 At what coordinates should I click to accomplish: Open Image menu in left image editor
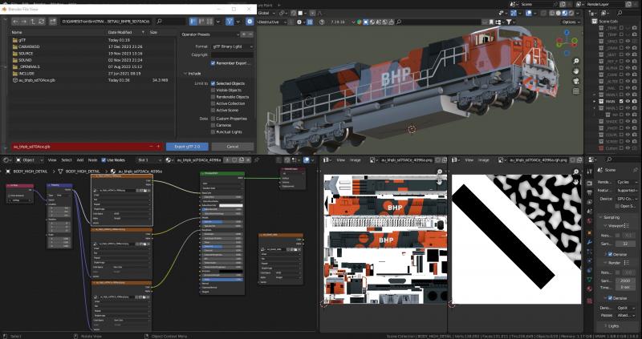(x=355, y=160)
